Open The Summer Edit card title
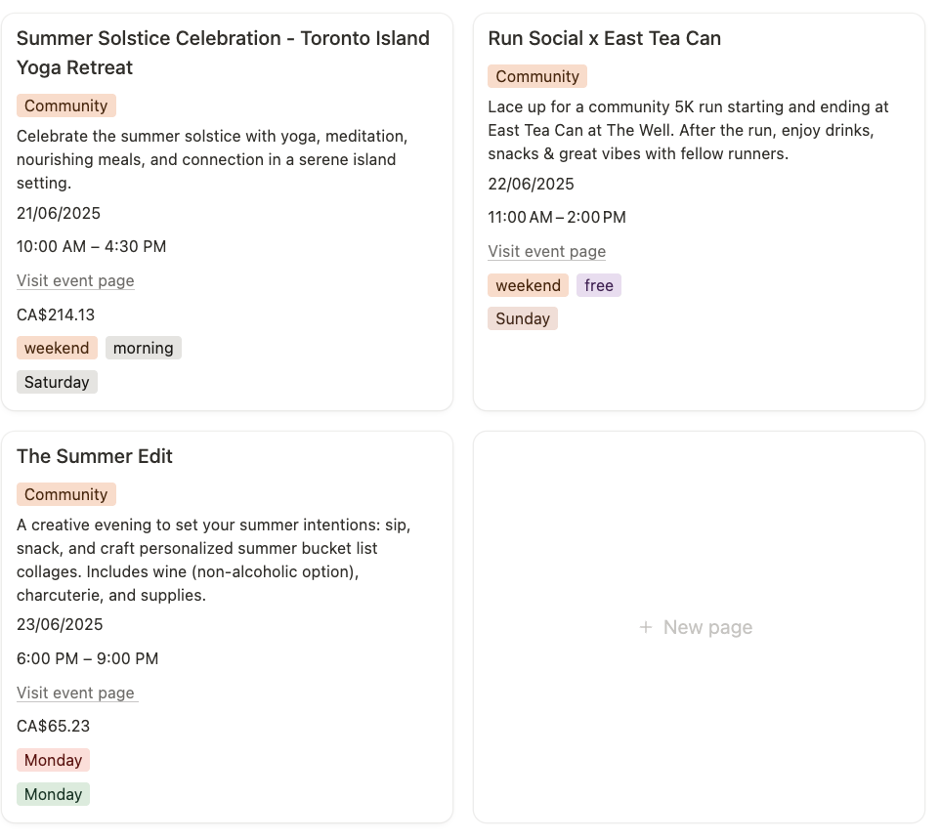 tap(95, 456)
